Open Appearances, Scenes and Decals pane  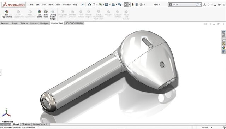click(224, 48)
